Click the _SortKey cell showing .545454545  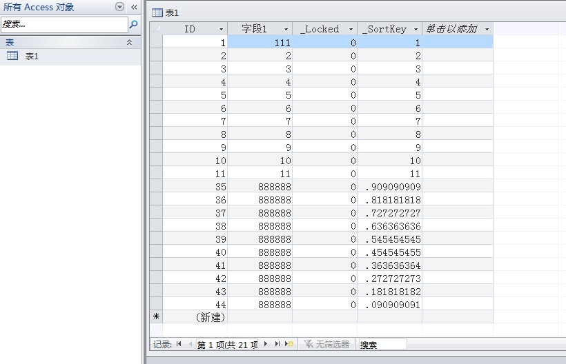(x=389, y=239)
